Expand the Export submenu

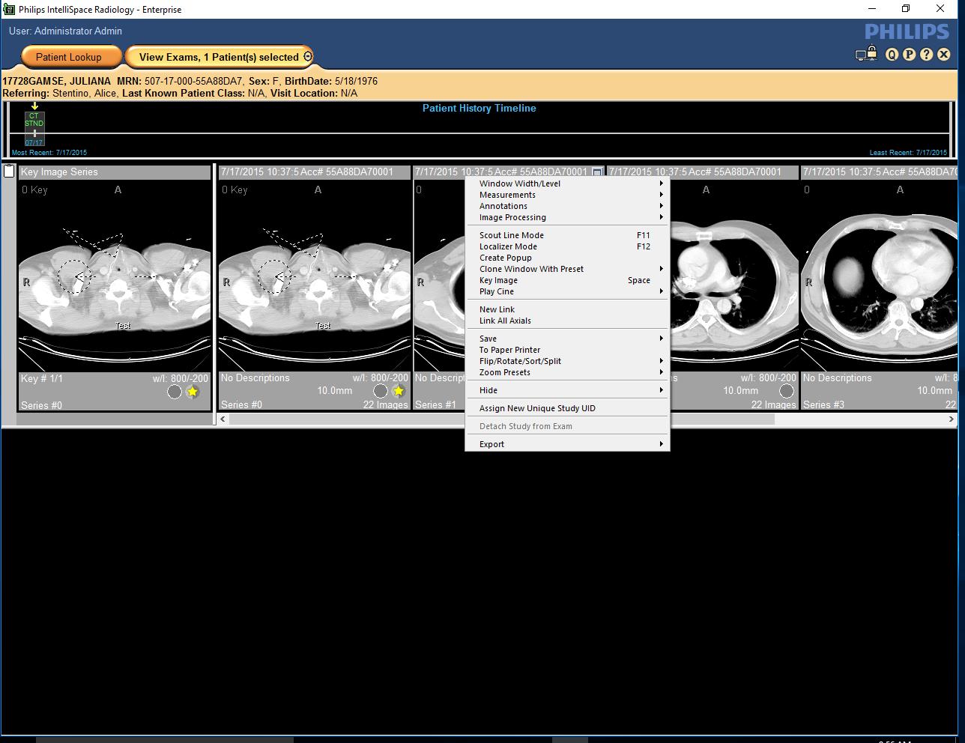tap(567, 444)
